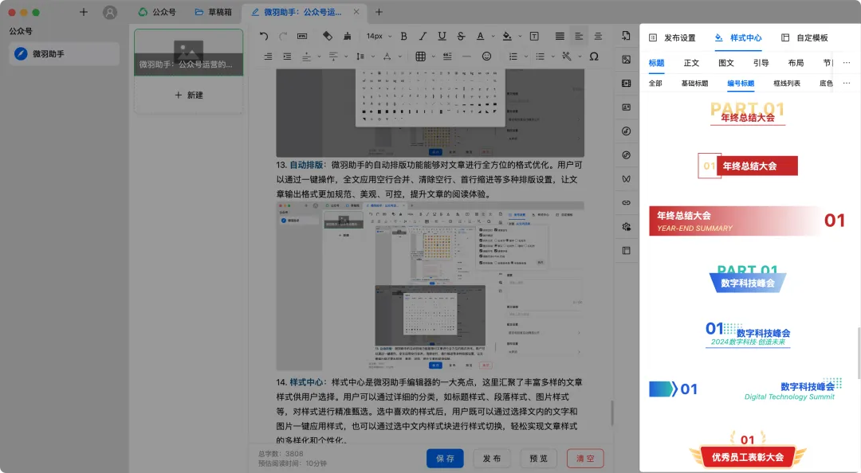Open the emoji smiley picker
Screen dimensions: 861x473
tap(486, 57)
